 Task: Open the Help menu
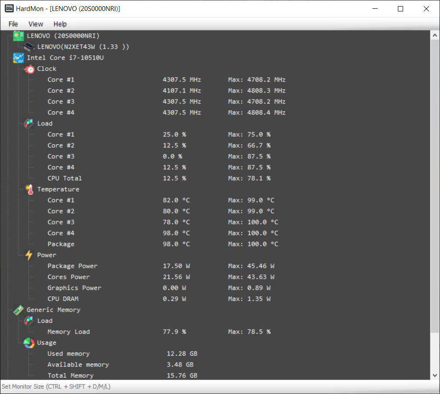[60, 24]
